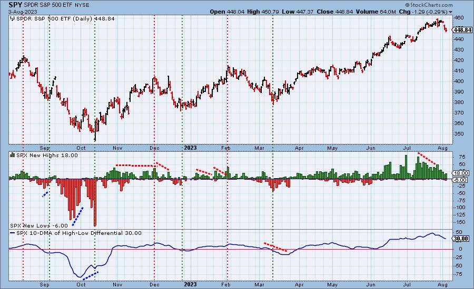Click the SPX New Lows -6.00 legend
The image size is (474, 289).
[x=39, y=225]
